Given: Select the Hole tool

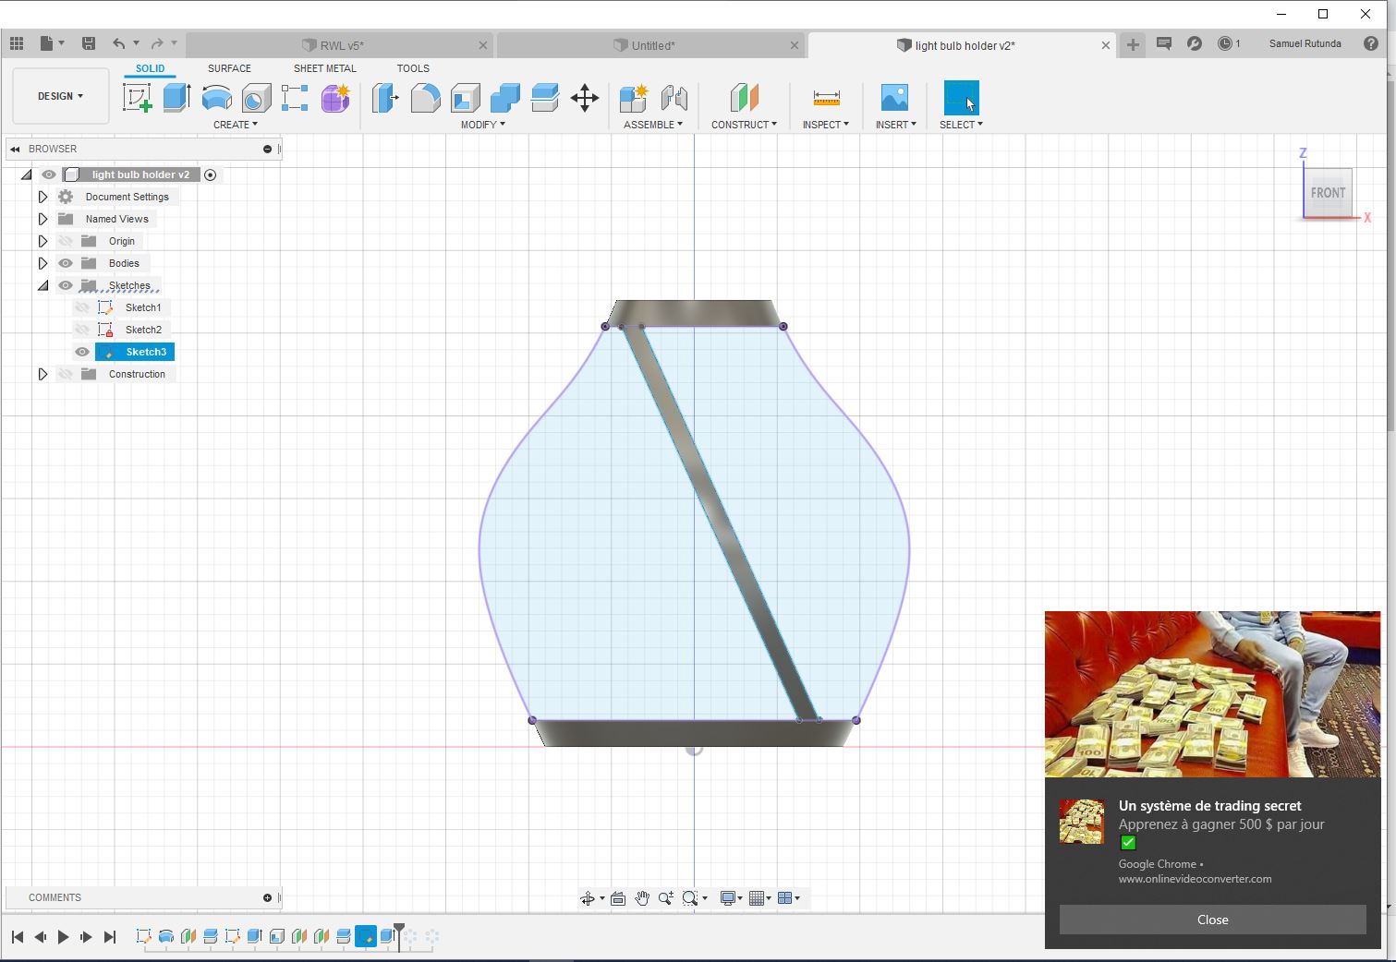Looking at the screenshot, I should [256, 98].
